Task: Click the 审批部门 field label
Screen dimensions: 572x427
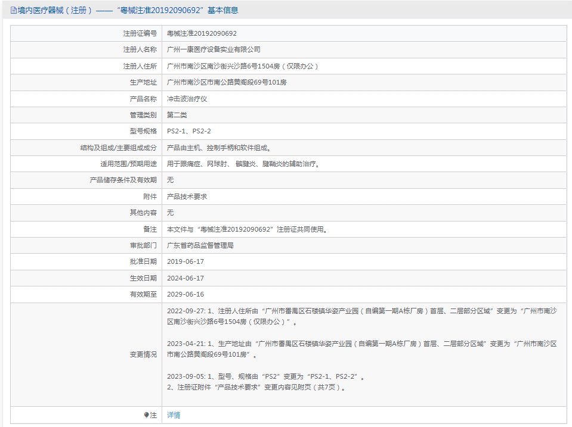Action: tap(143, 245)
